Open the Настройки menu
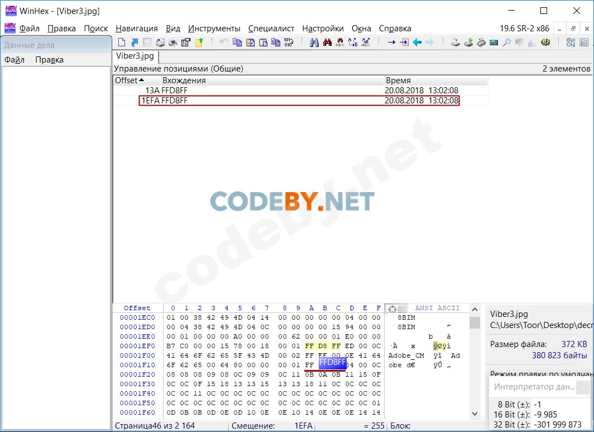The width and height of the screenshot is (594, 432). click(323, 29)
